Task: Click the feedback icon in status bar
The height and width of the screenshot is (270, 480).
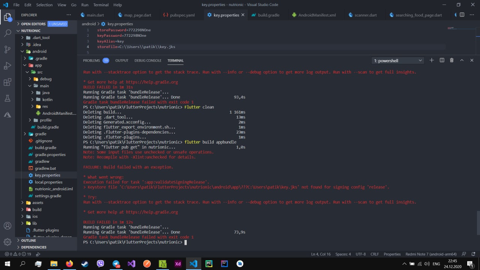Action: point(464,254)
